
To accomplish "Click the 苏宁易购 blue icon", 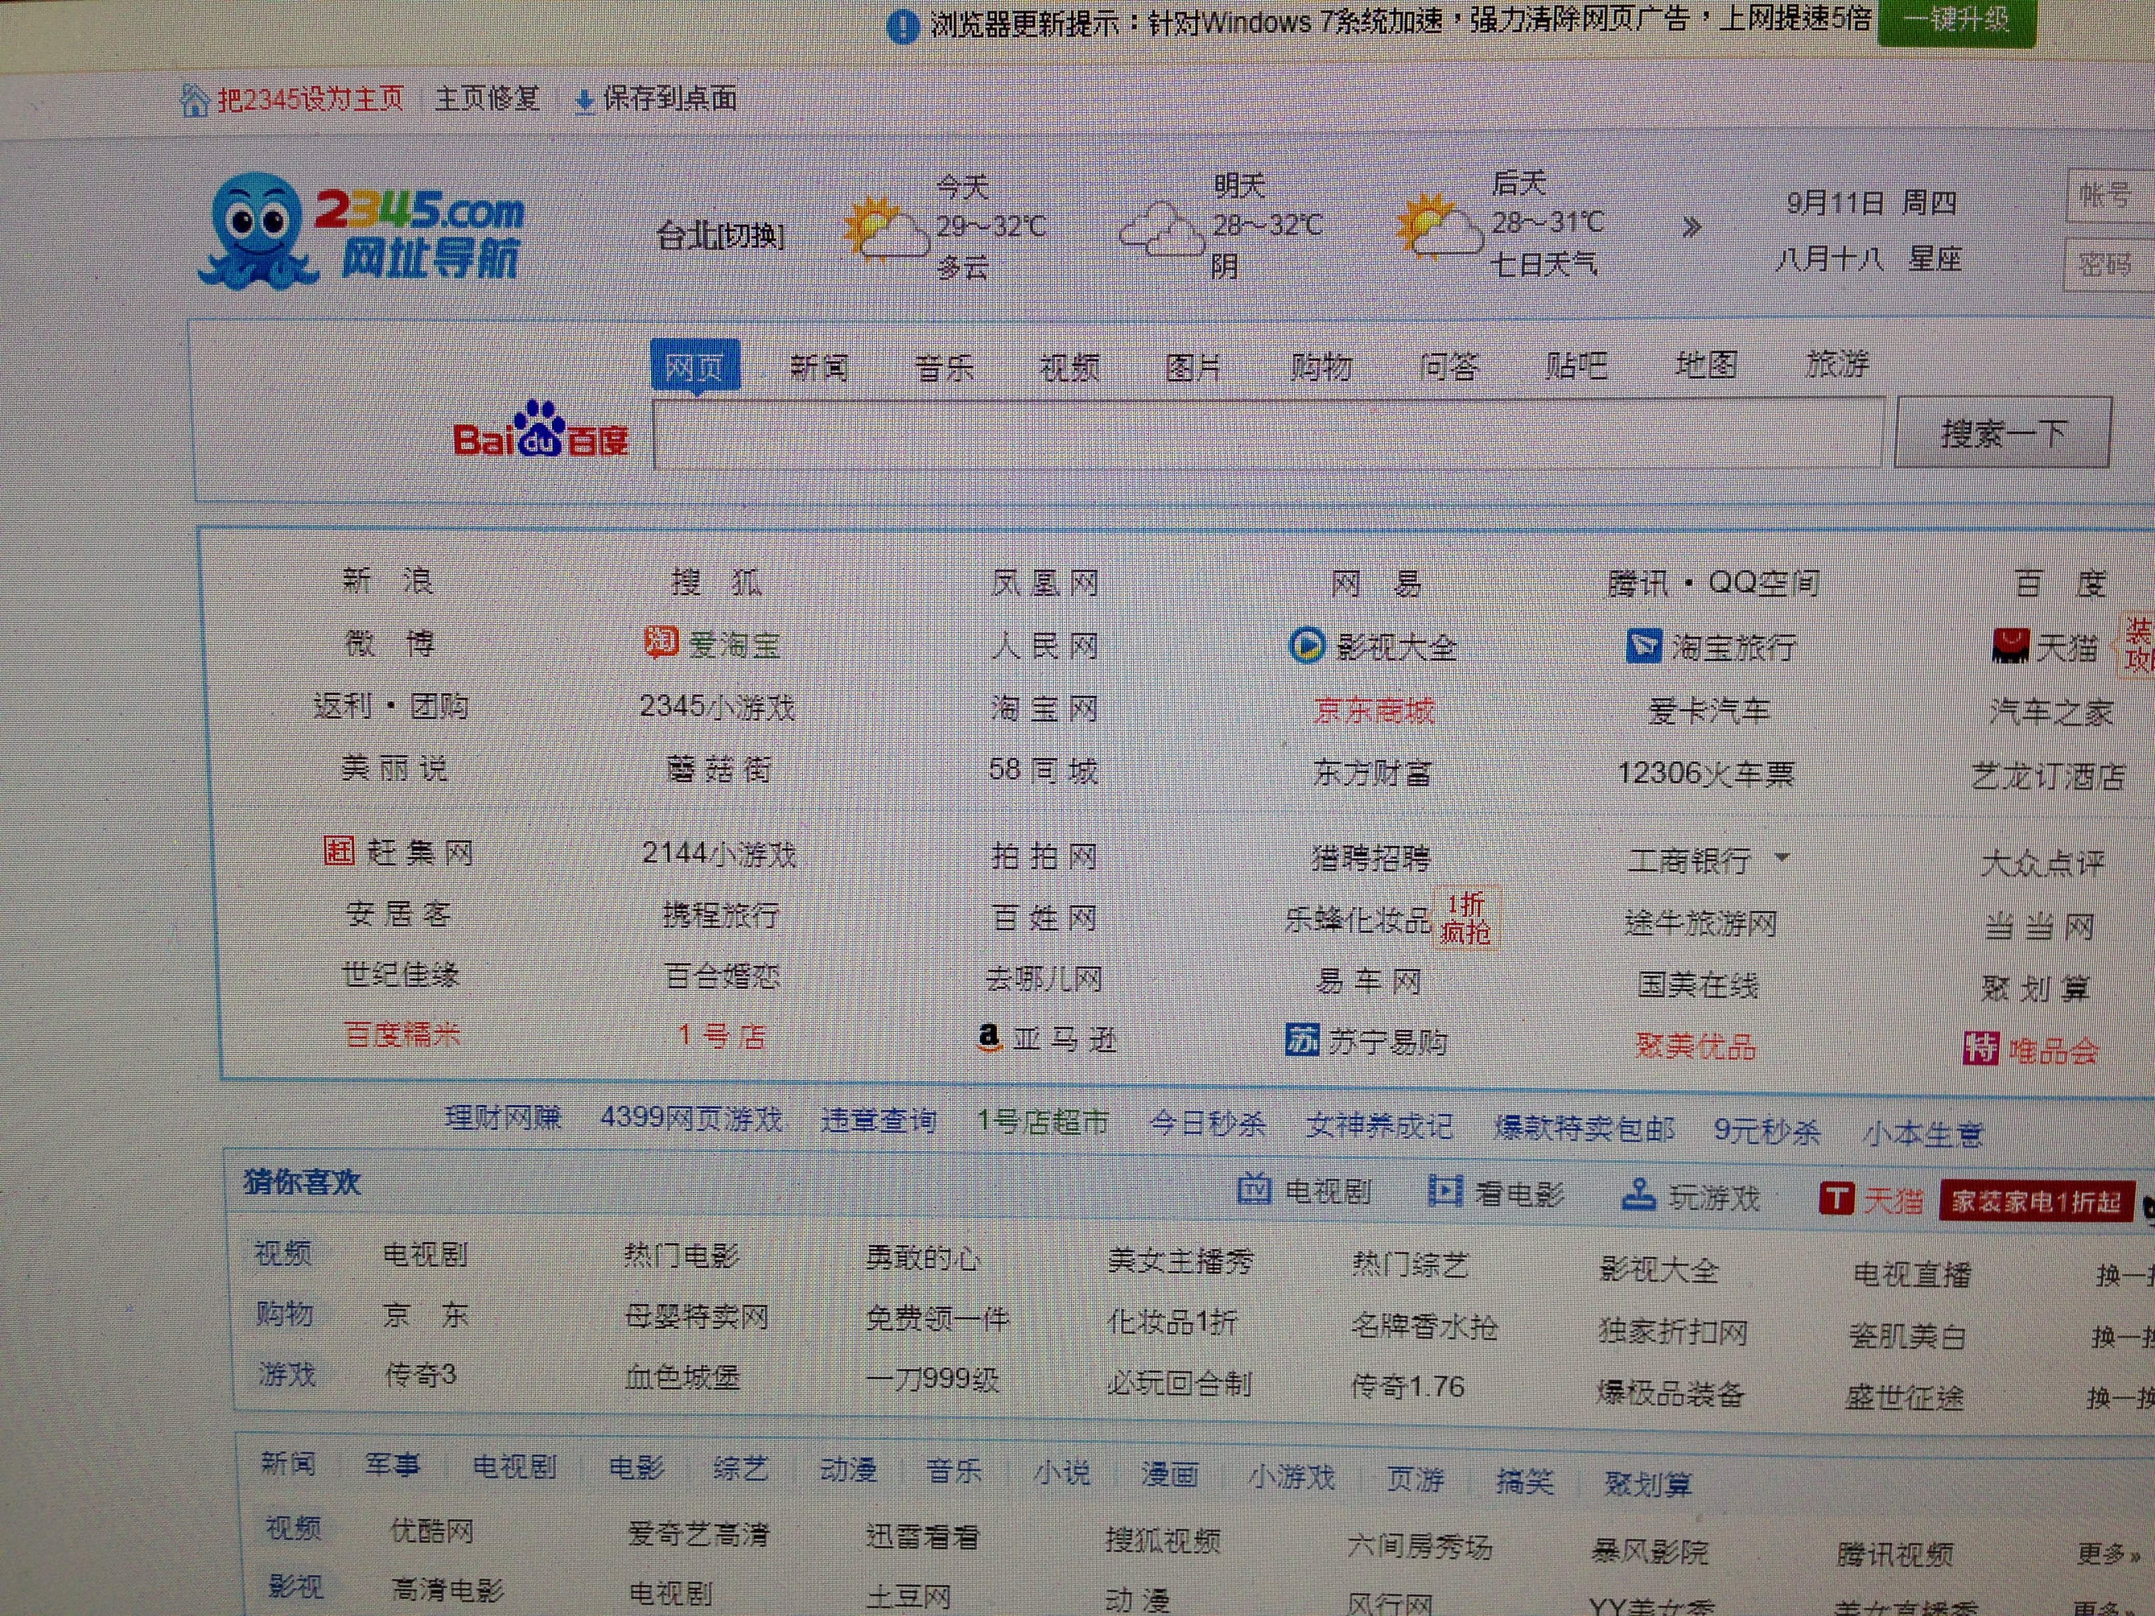I will [x=1303, y=1039].
